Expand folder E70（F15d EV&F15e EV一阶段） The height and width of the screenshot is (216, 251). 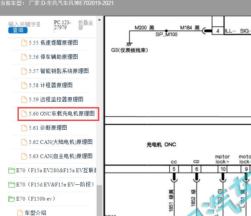tap(55, 185)
